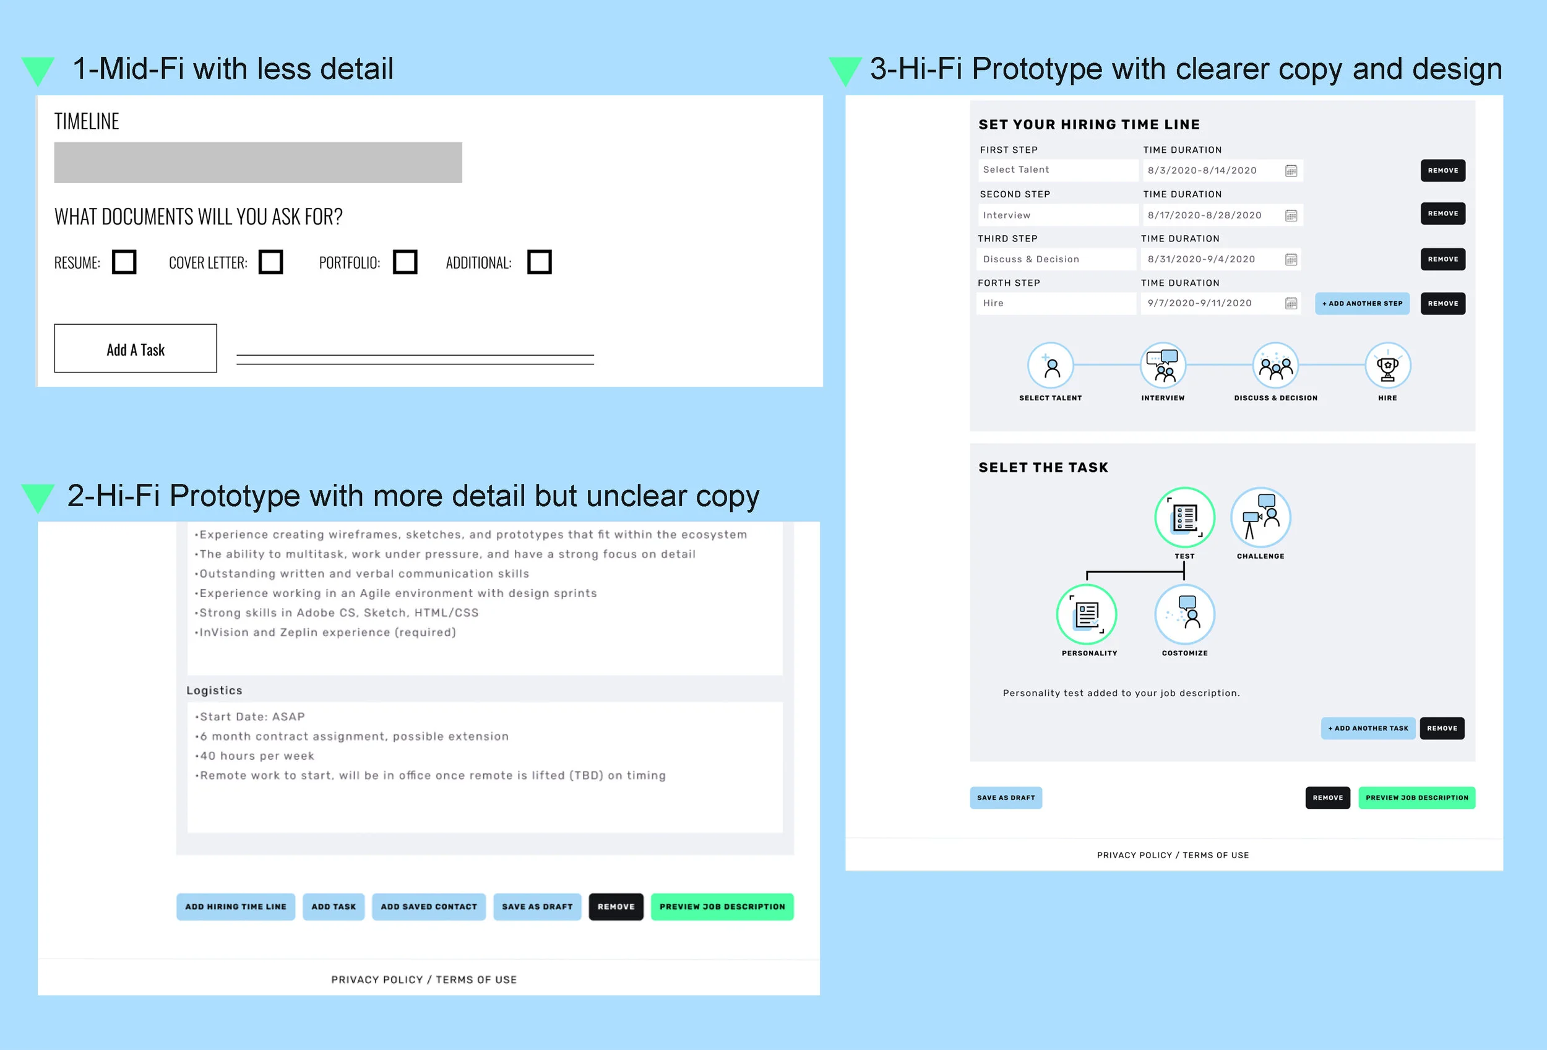Choose the Costomize task icon
The height and width of the screenshot is (1050, 1547).
[1184, 614]
